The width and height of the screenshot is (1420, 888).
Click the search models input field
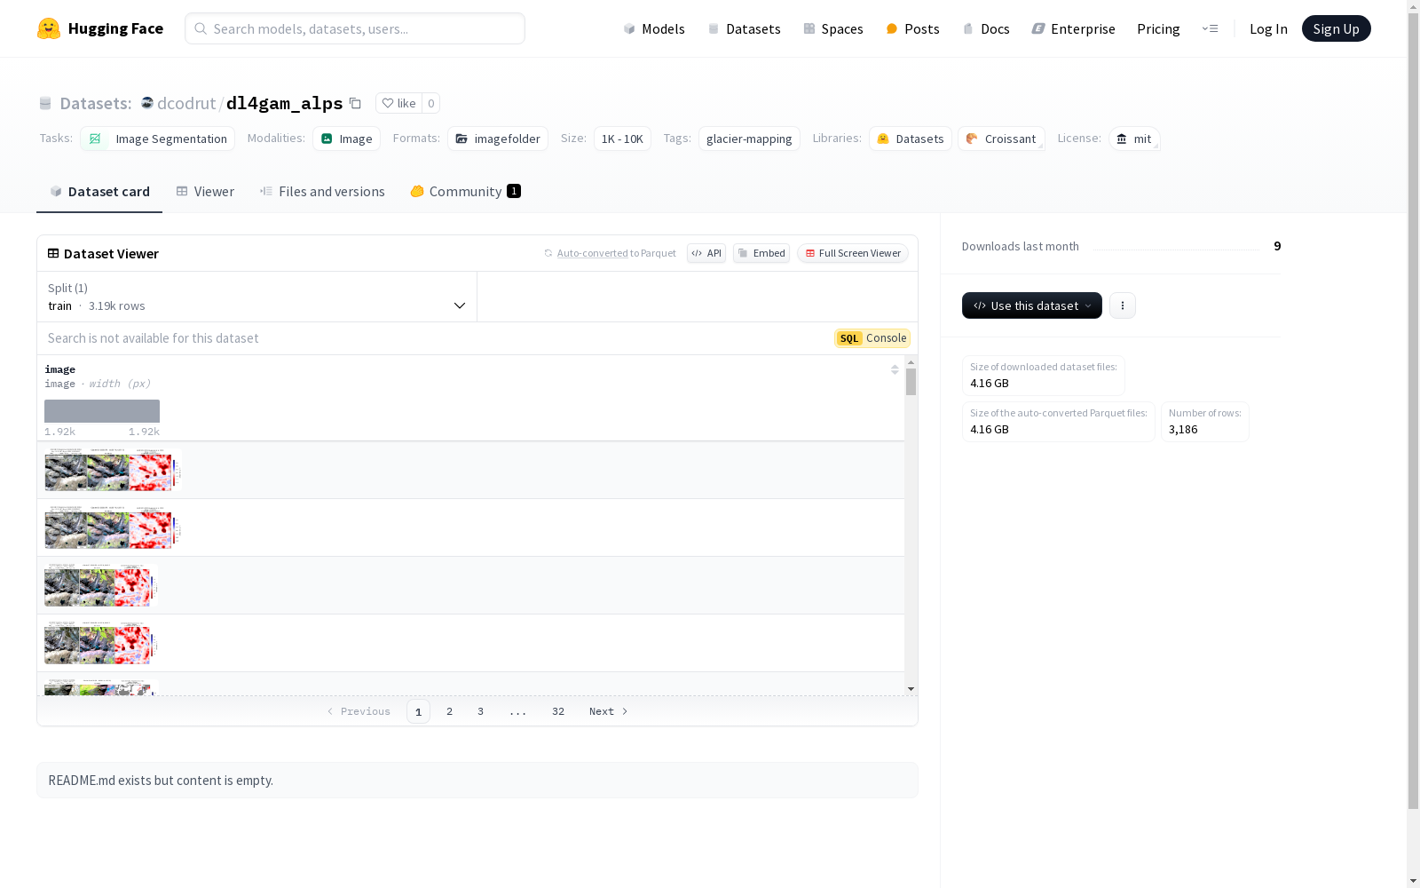tap(355, 28)
